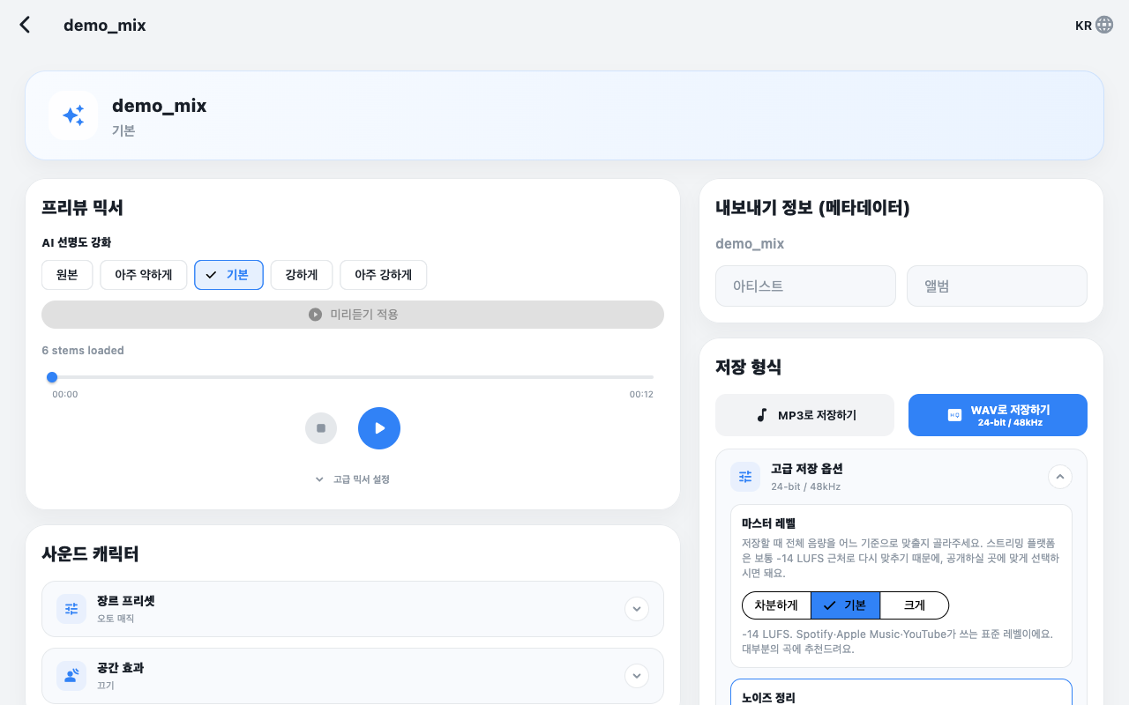Image resolution: width=1129 pixels, height=705 pixels.
Task: Select 강하게 clarity option
Action: pos(302,275)
